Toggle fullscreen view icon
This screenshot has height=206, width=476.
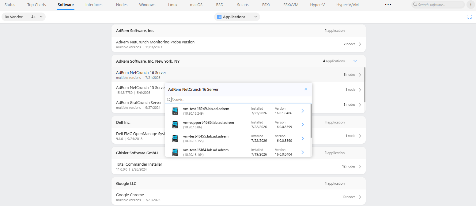click(470, 17)
